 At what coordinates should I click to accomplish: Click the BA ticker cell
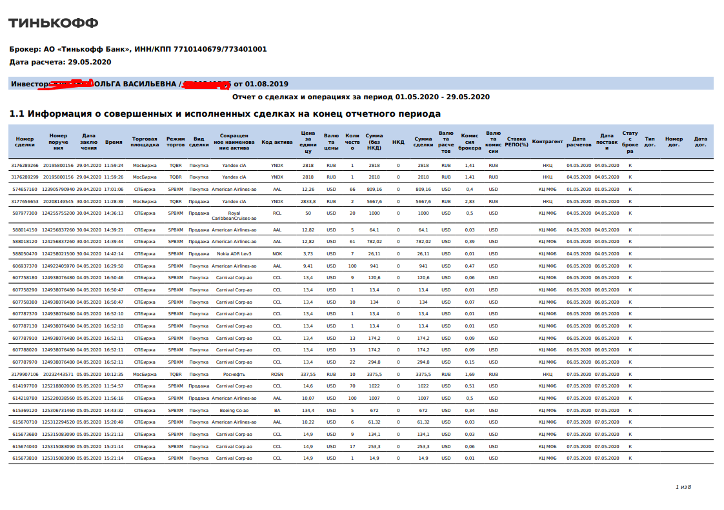pos(277,410)
